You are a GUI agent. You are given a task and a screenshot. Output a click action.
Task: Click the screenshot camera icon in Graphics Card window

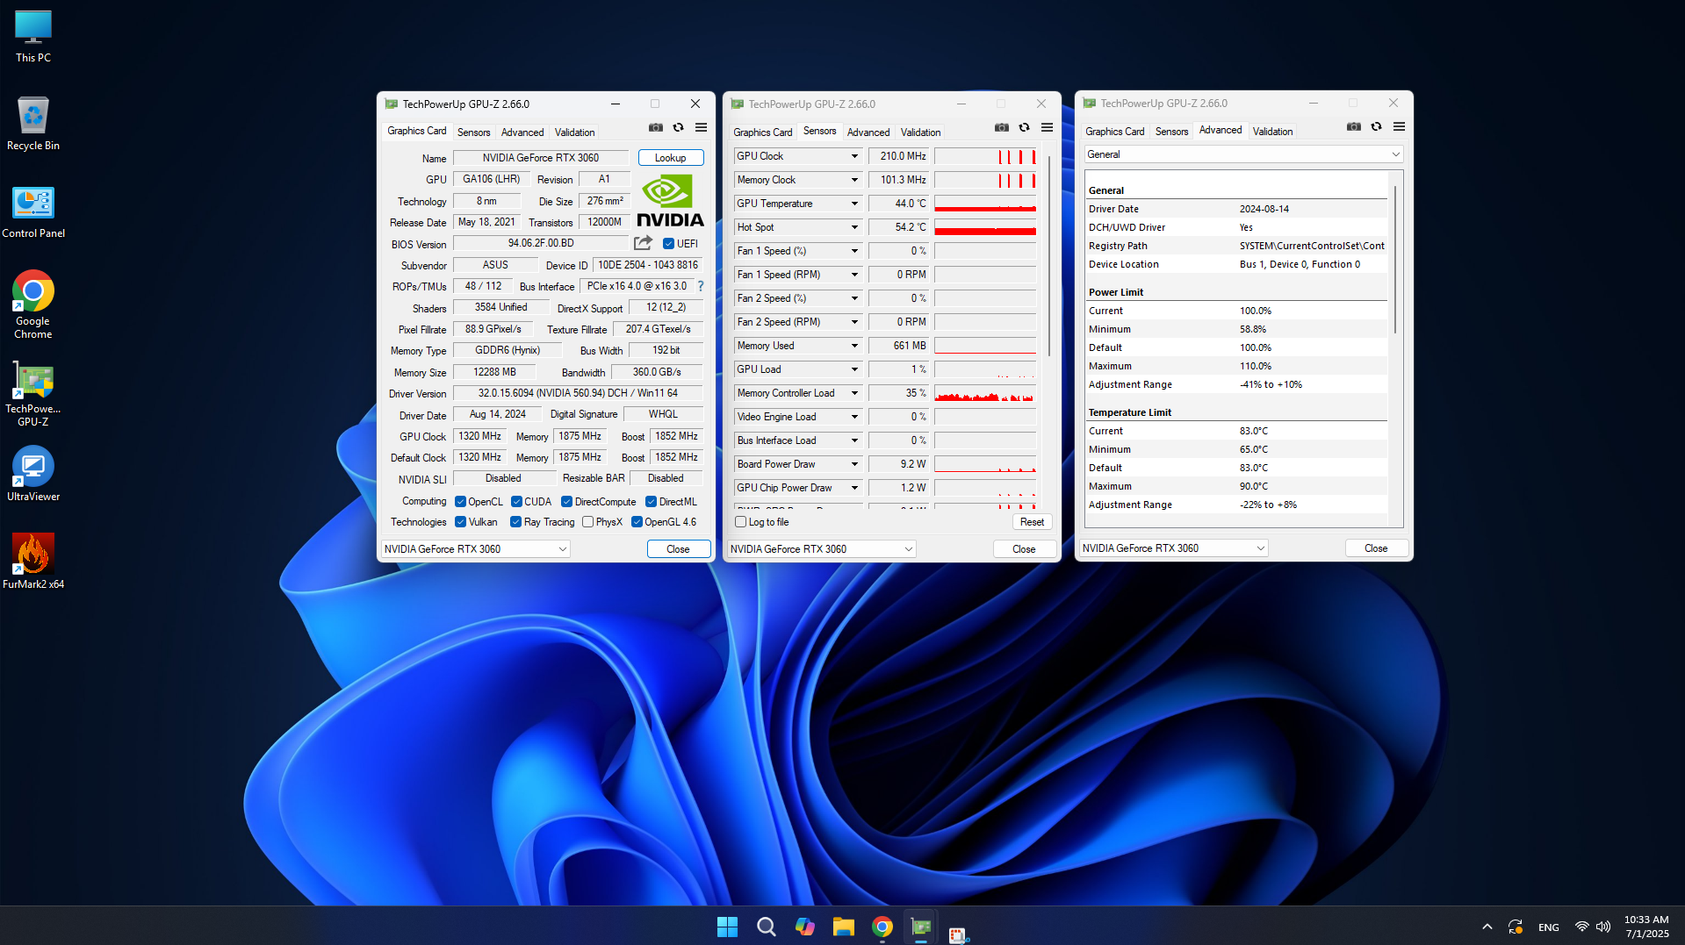coord(656,127)
